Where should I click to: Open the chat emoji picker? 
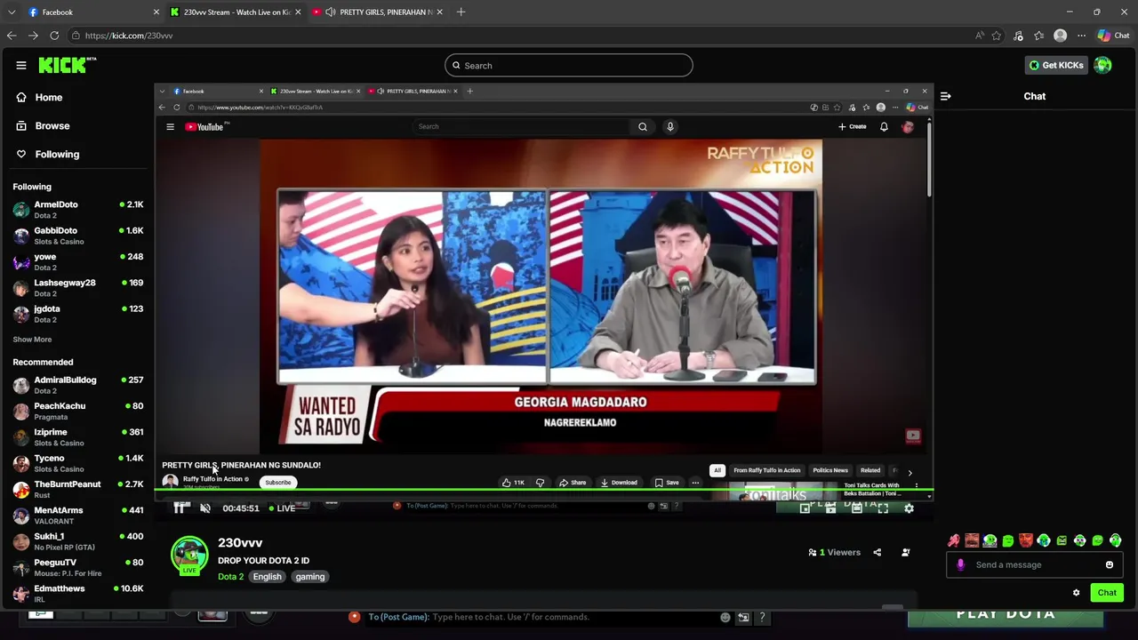click(x=1109, y=564)
